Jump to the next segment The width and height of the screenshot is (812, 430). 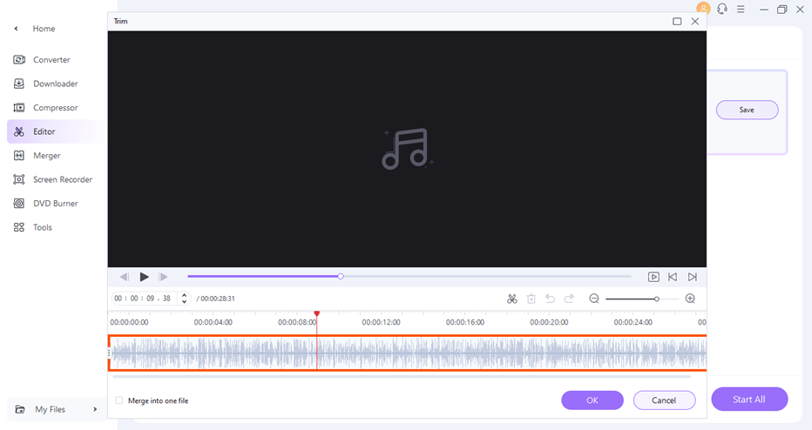click(693, 277)
